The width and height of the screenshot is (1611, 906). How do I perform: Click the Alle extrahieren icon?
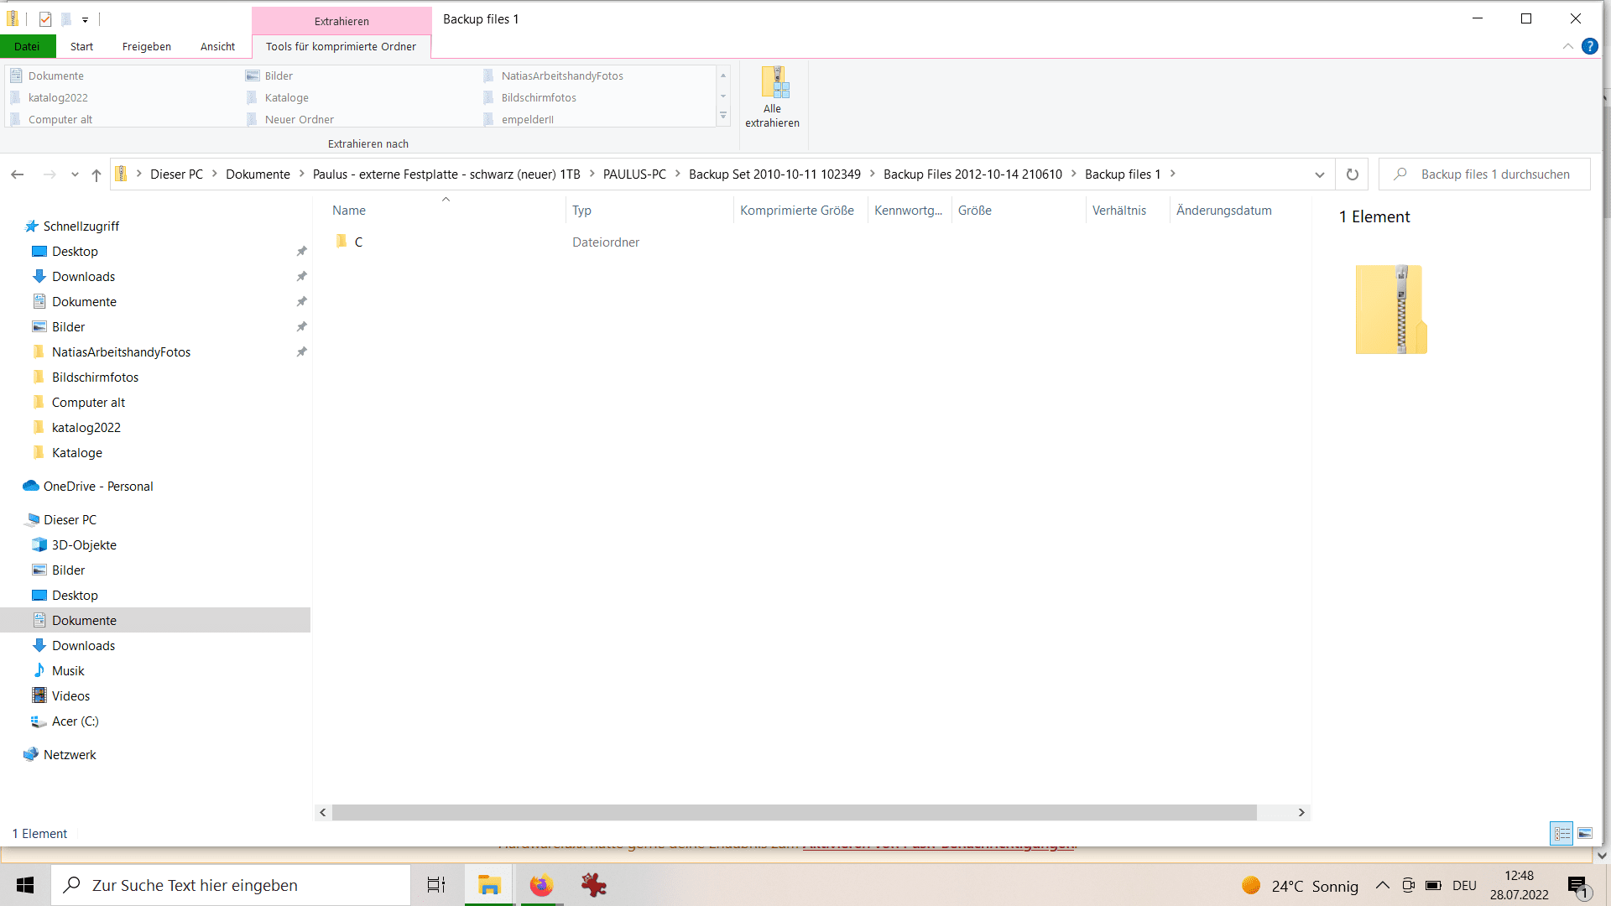(774, 84)
